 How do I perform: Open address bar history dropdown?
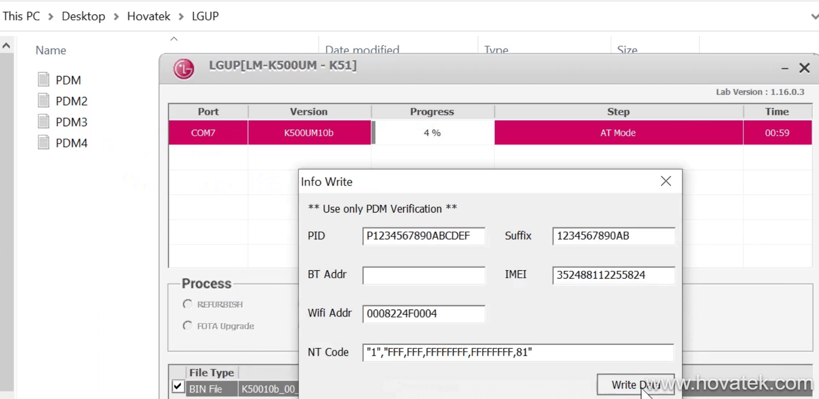click(815, 16)
